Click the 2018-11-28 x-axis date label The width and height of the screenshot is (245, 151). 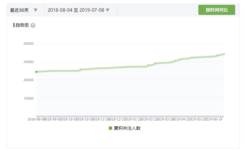(101, 120)
